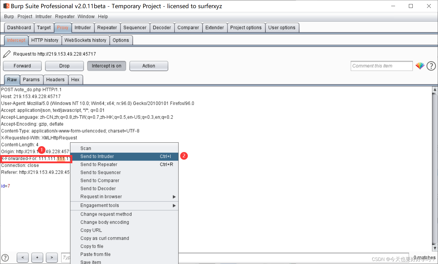Open the Help menu
438x264 pixels.
tap(103, 17)
